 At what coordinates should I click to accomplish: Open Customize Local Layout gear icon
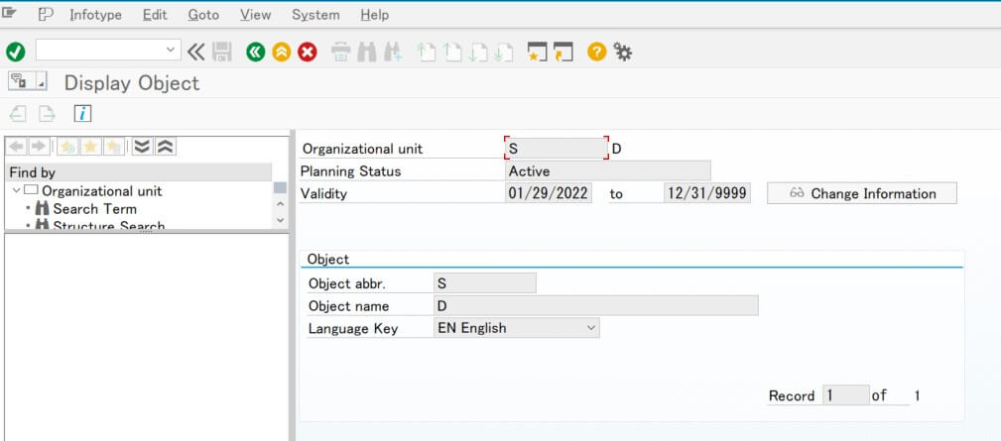(622, 52)
